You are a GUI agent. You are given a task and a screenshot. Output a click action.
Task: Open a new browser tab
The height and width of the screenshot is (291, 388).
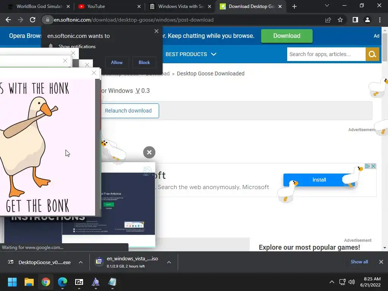click(294, 6)
